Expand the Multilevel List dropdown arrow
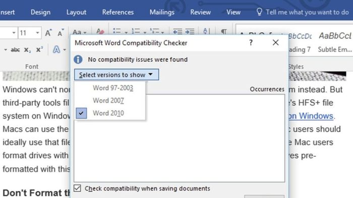Image resolution: width=353 pixels, height=198 pixels. (162, 33)
